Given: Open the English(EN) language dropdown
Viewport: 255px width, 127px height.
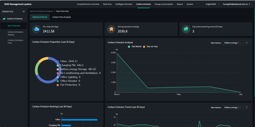Looking at the screenshot, I should click(212, 4).
